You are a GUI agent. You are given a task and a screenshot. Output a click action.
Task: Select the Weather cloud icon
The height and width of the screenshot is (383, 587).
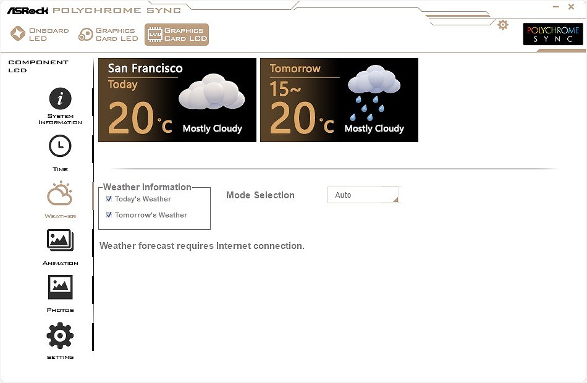[x=60, y=193]
